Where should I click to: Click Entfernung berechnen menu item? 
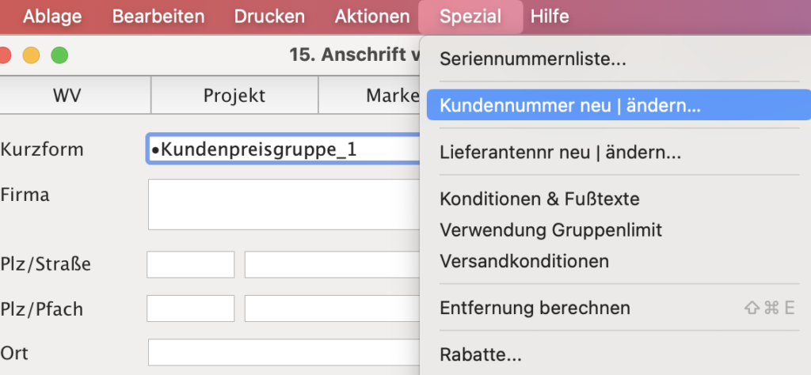tap(535, 308)
